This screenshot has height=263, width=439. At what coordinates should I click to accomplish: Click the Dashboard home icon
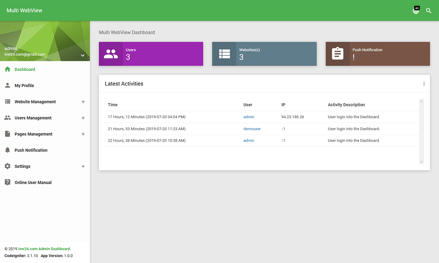click(x=8, y=69)
